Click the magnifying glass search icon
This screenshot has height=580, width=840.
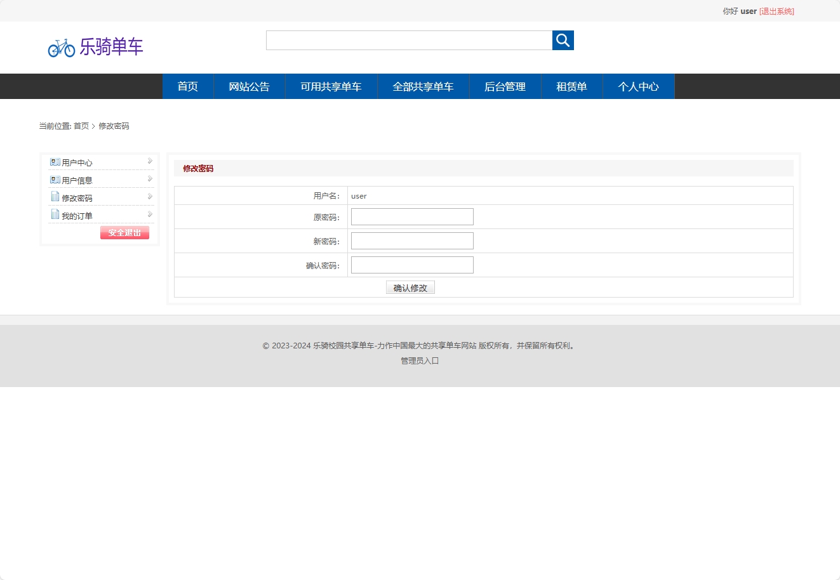point(563,40)
